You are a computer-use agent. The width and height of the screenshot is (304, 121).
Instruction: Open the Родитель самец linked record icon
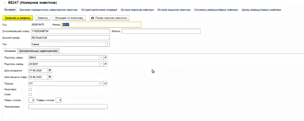pyautogui.click(x=106, y=64)
